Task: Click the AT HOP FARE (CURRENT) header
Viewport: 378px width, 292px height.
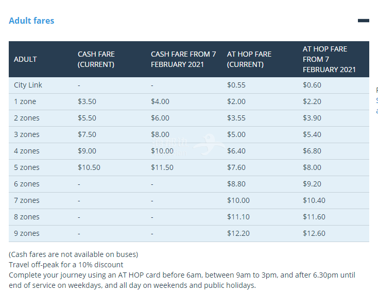Action: (249, 59)
